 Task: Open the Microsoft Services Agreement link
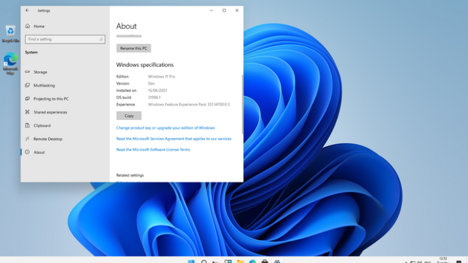[x=174, y=139]
